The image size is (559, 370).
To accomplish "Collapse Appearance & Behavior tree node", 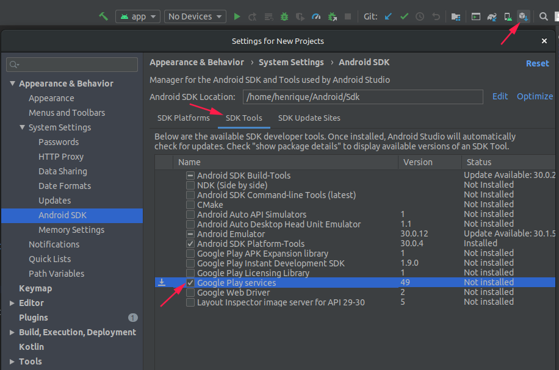I will pyautogui.click(x=12, y=84).
